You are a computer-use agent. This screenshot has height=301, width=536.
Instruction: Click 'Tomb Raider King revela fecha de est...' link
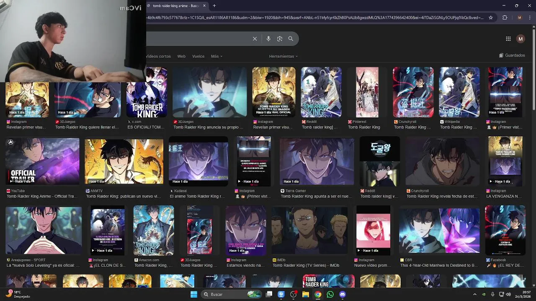click(442, 196)
